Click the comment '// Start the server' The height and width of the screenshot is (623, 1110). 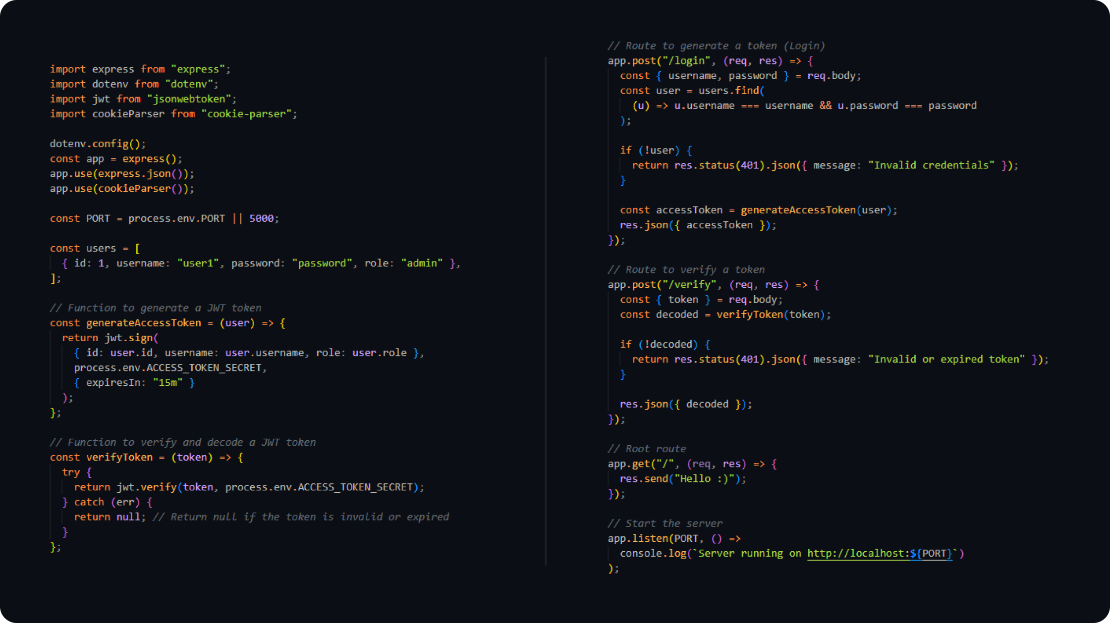coord(665,523)
